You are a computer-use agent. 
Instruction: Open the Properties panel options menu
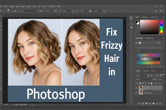coord(163,38)
